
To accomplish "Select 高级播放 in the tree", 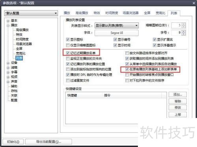I will pos(22,30).
